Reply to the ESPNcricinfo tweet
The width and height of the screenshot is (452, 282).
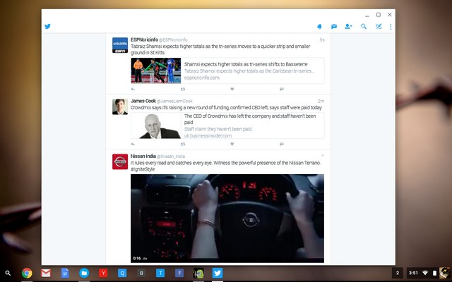pyautogui.click(x=133, y=90)
